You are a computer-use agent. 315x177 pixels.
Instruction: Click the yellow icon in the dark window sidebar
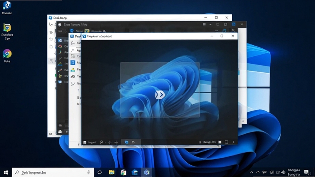coord(60,76)
